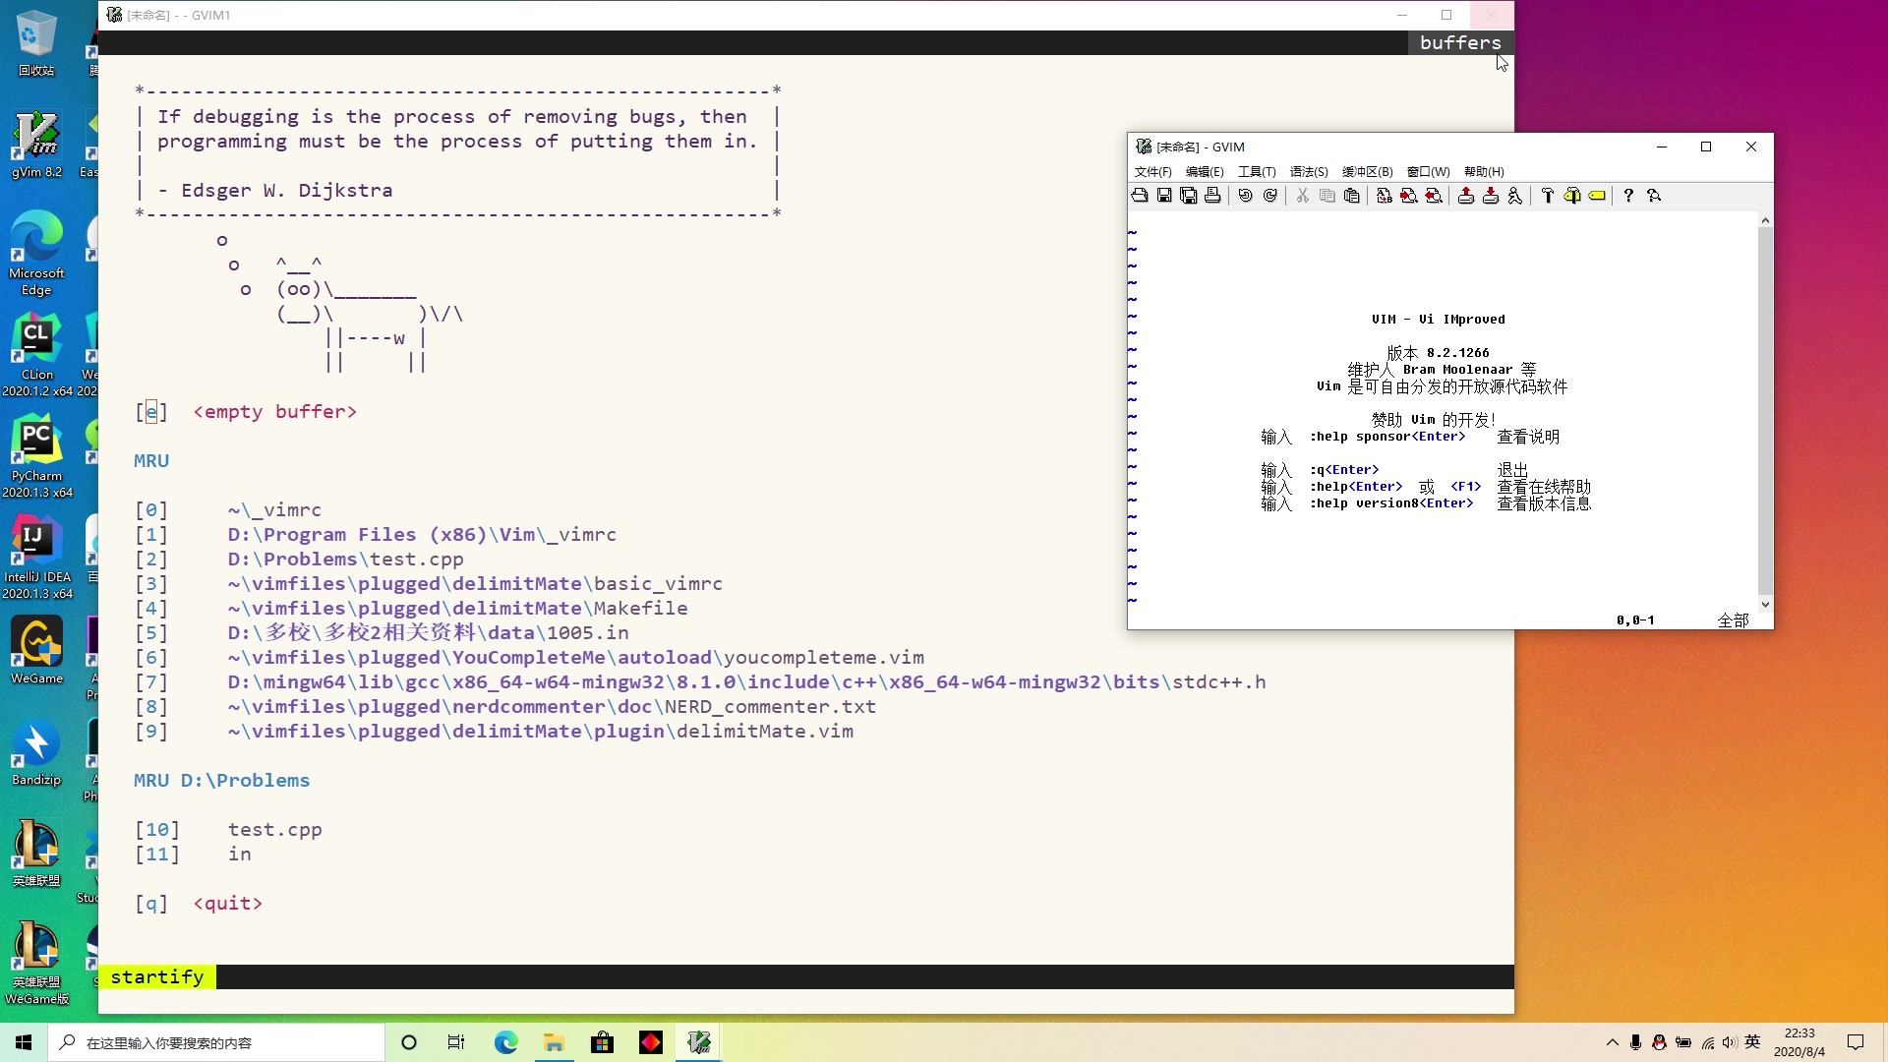This screenshot has height=1062, width=1888.
Task: Click the Save file icon in GVIM toolbar
Action: click(x=1164, y=196)
